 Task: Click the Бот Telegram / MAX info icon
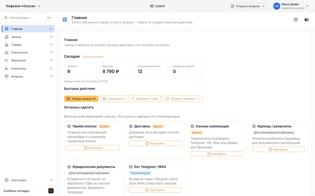click(131, 167)
